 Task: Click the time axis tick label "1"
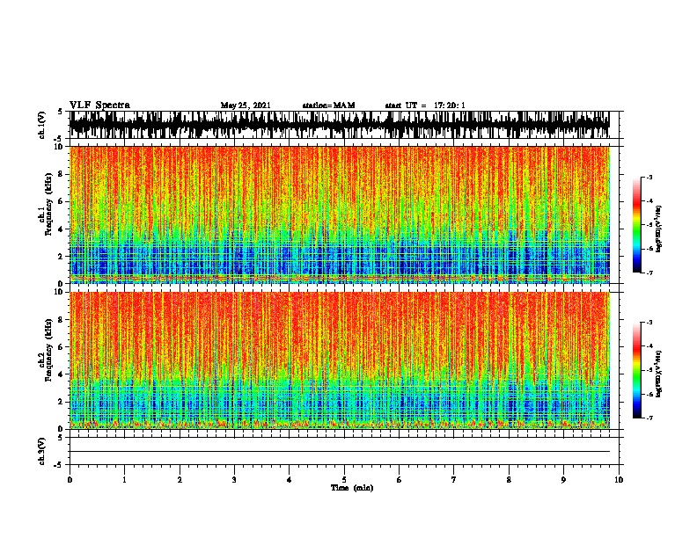[124, 480]
